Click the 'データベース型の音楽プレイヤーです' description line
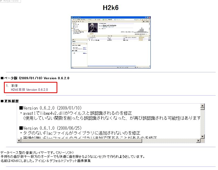 click(37, 153)
